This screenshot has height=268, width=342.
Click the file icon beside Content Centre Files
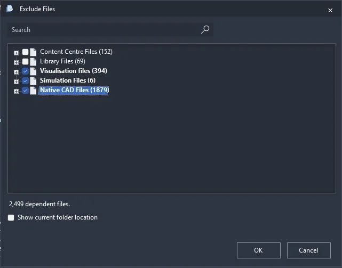[x=33, y=52]
